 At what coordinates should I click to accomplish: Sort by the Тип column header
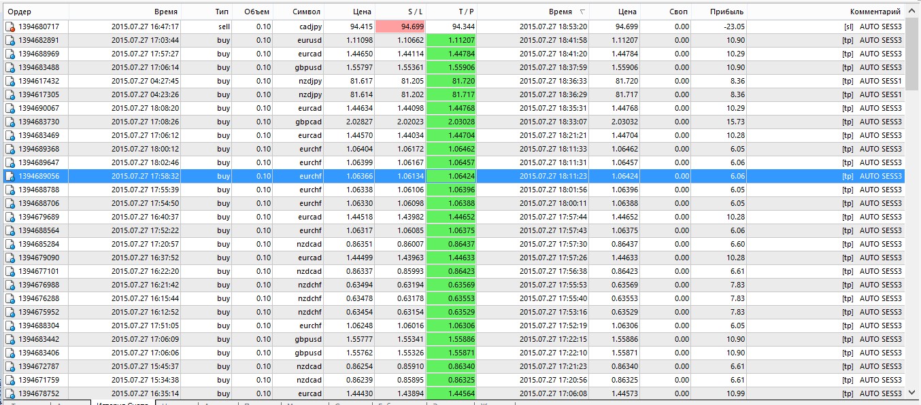pyautogui.click(x=207, y=12)
